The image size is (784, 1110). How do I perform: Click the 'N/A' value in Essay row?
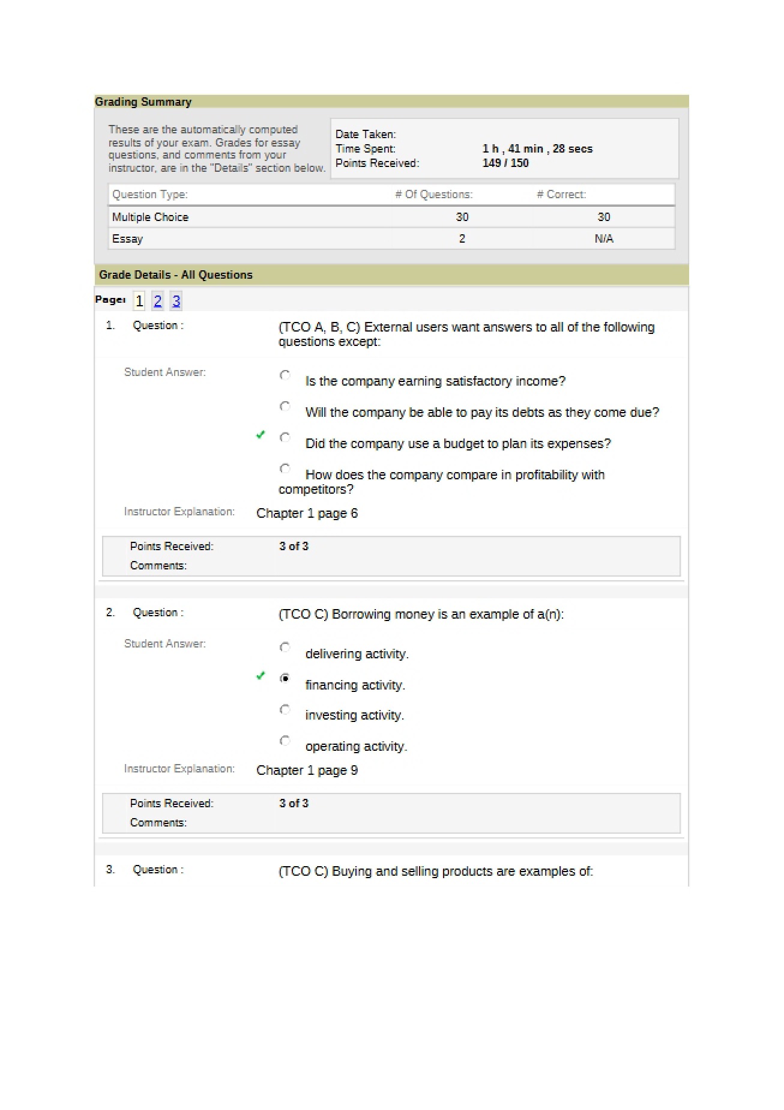click(604, 238)
